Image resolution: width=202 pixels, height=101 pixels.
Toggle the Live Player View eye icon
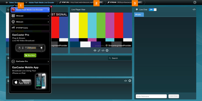[x=95, y=51]
